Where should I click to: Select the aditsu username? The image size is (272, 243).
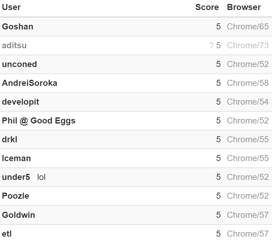[14, 46]
